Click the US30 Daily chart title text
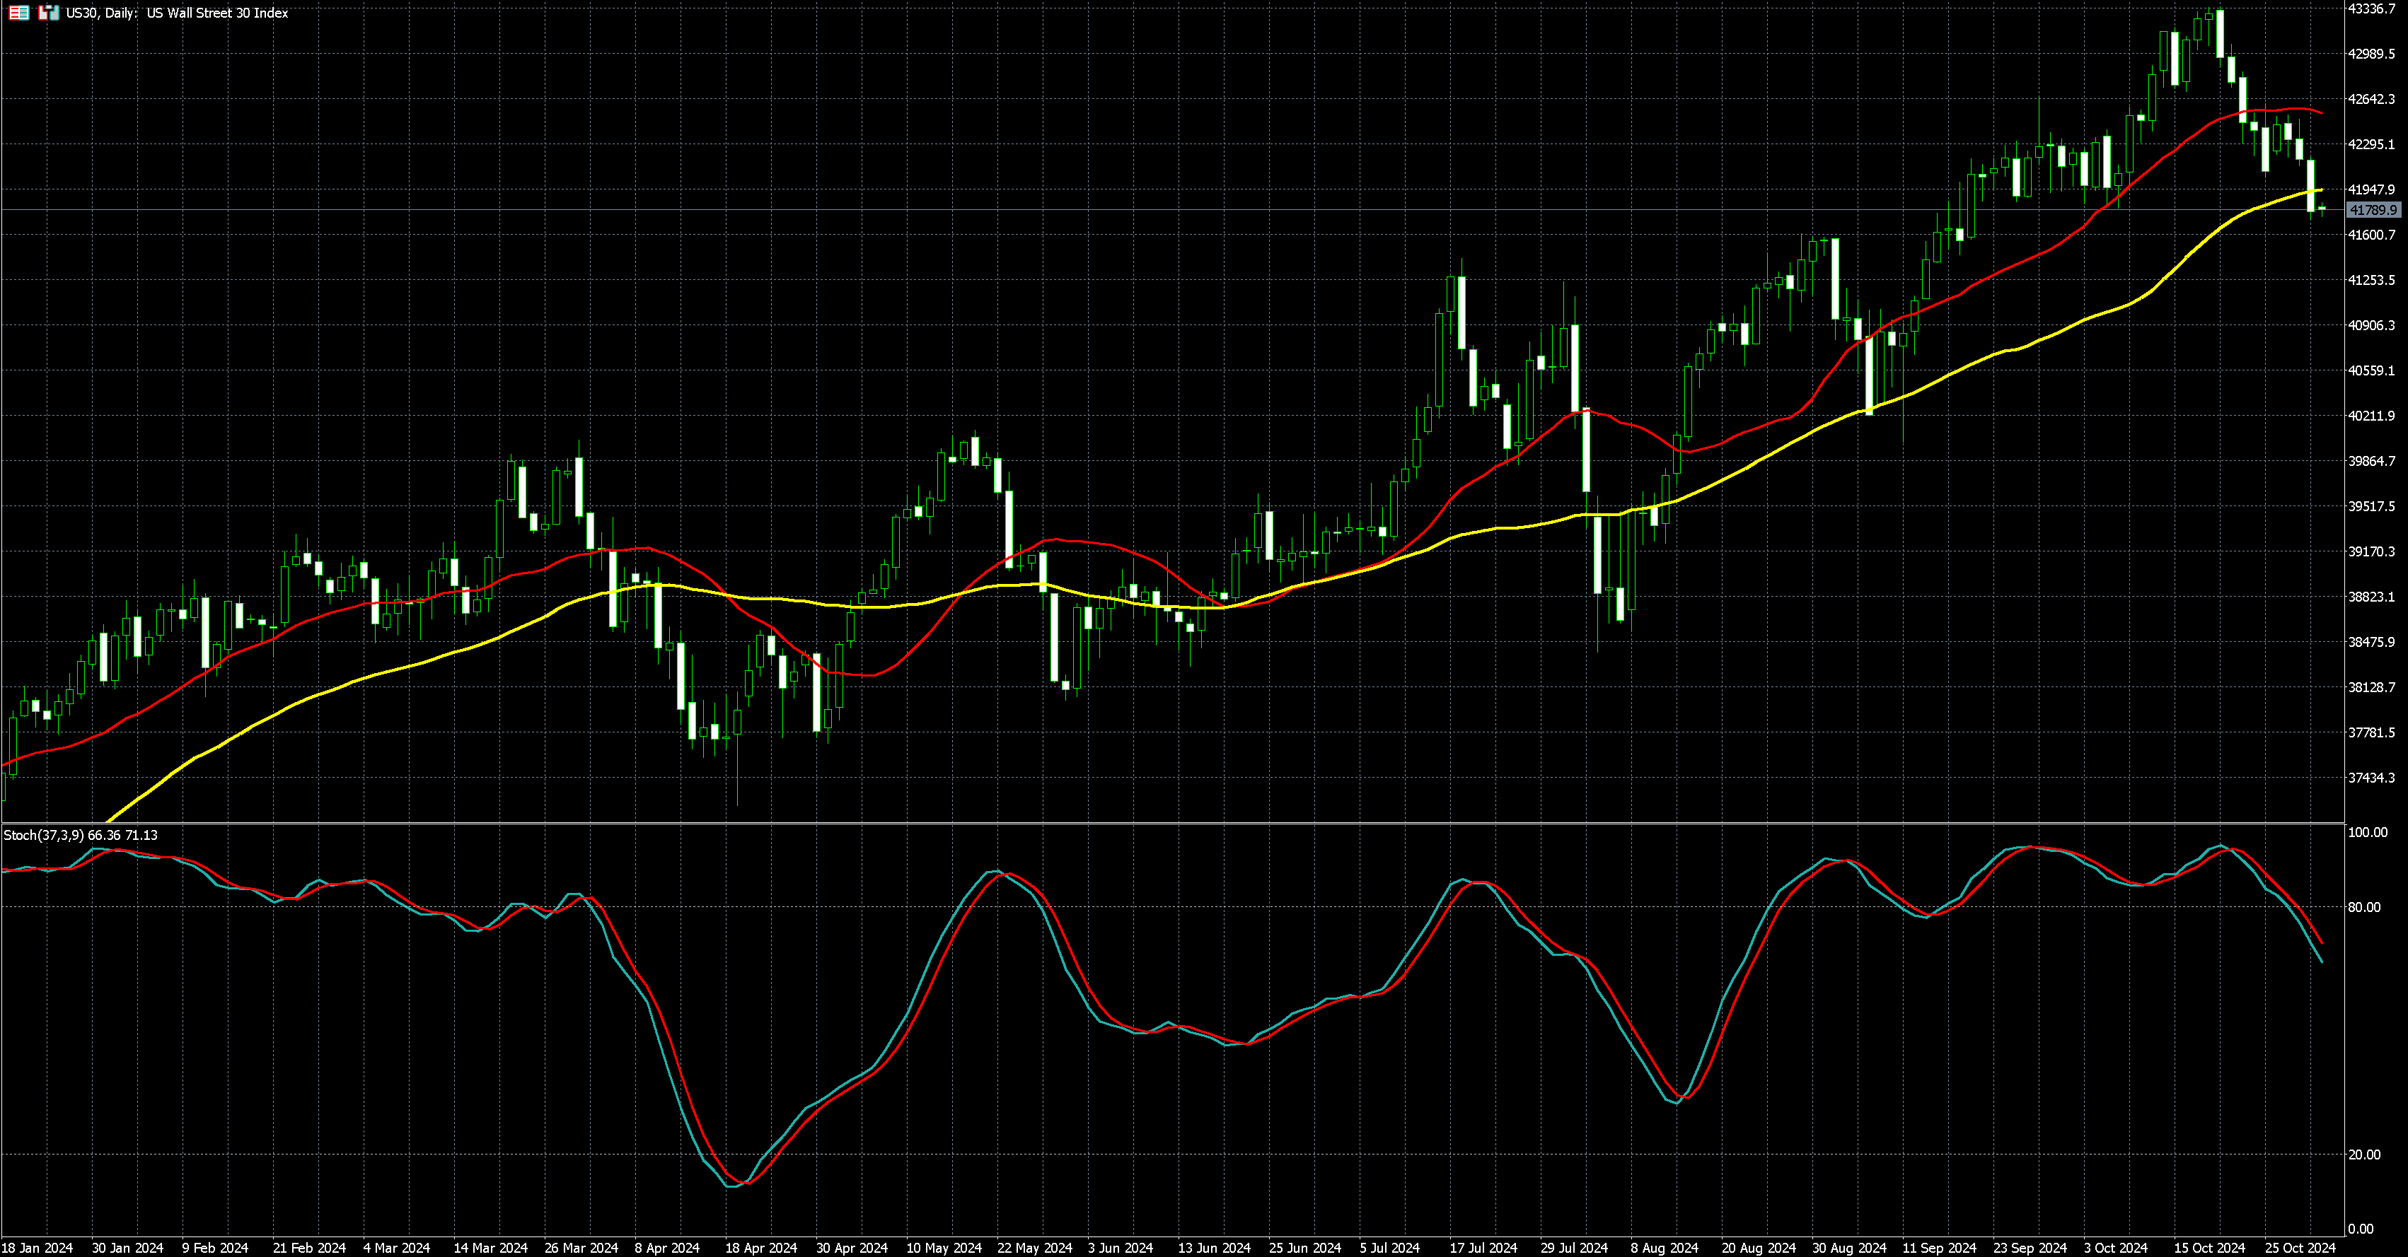Image resolution: width=2408 pixels, height=1257 pixels. (x=177, y=13)
